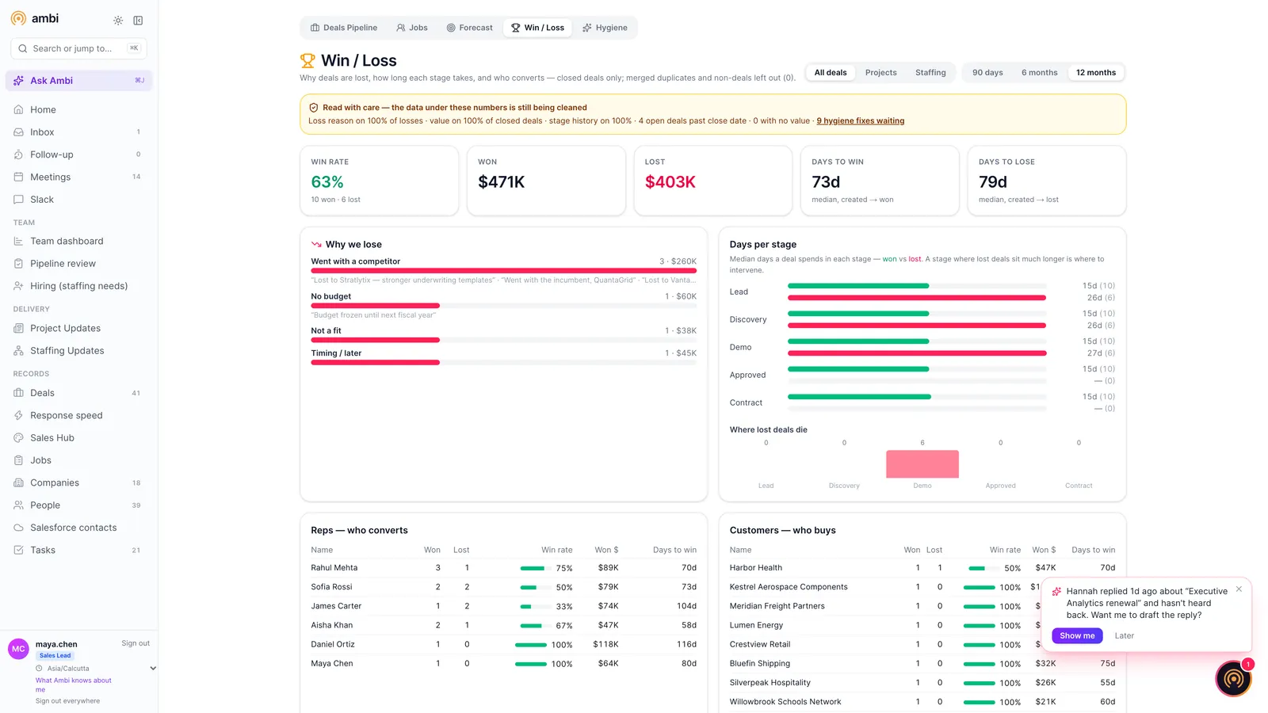Click the Inbox tray icon
This screenshot has height=713, width=1268.
[x=18, y=132]
